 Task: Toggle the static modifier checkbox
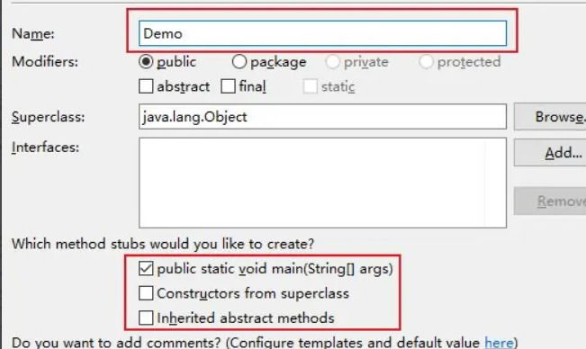tap(310, 86)
